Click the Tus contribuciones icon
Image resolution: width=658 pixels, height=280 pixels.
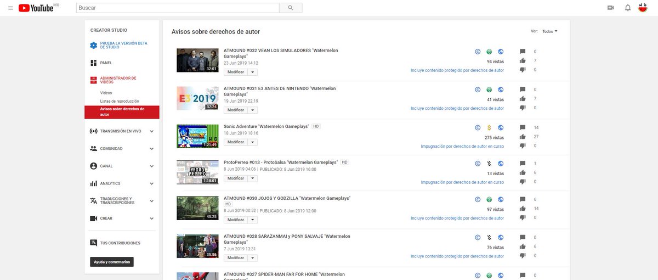[x=94, y=243]
